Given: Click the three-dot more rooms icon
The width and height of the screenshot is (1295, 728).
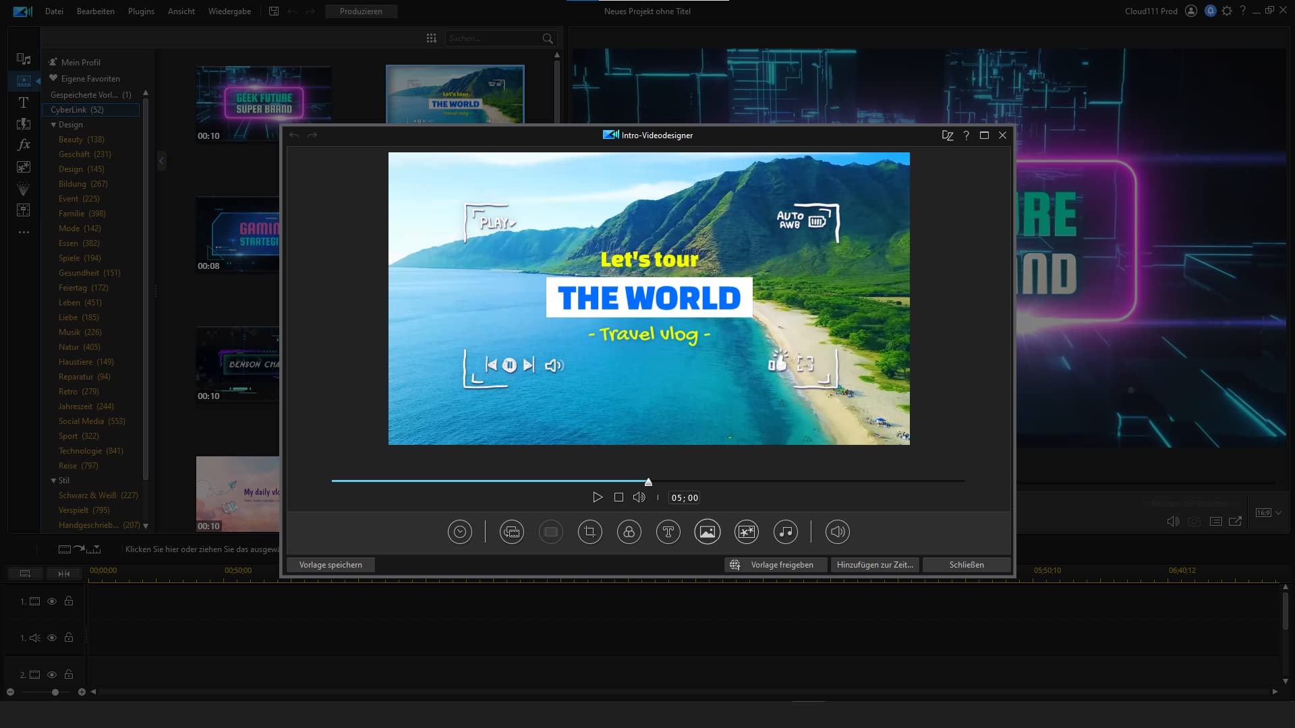Looking at the screenshot, I should coord(24,232).
